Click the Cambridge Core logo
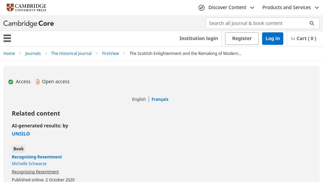Viewport: 323px width, 182px height. [x=28, y=24]
